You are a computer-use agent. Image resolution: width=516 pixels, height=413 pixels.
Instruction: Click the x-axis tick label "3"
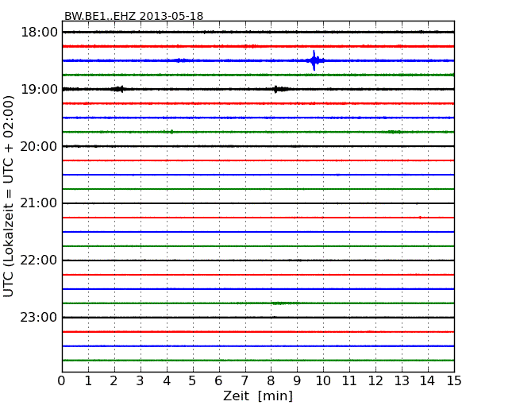141,381
